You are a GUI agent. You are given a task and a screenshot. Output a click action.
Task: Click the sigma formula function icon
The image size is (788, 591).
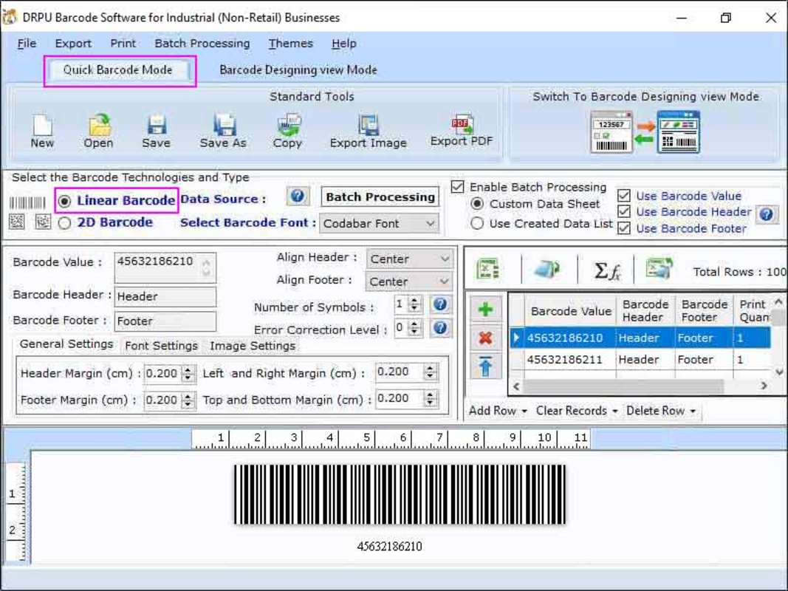607,271
